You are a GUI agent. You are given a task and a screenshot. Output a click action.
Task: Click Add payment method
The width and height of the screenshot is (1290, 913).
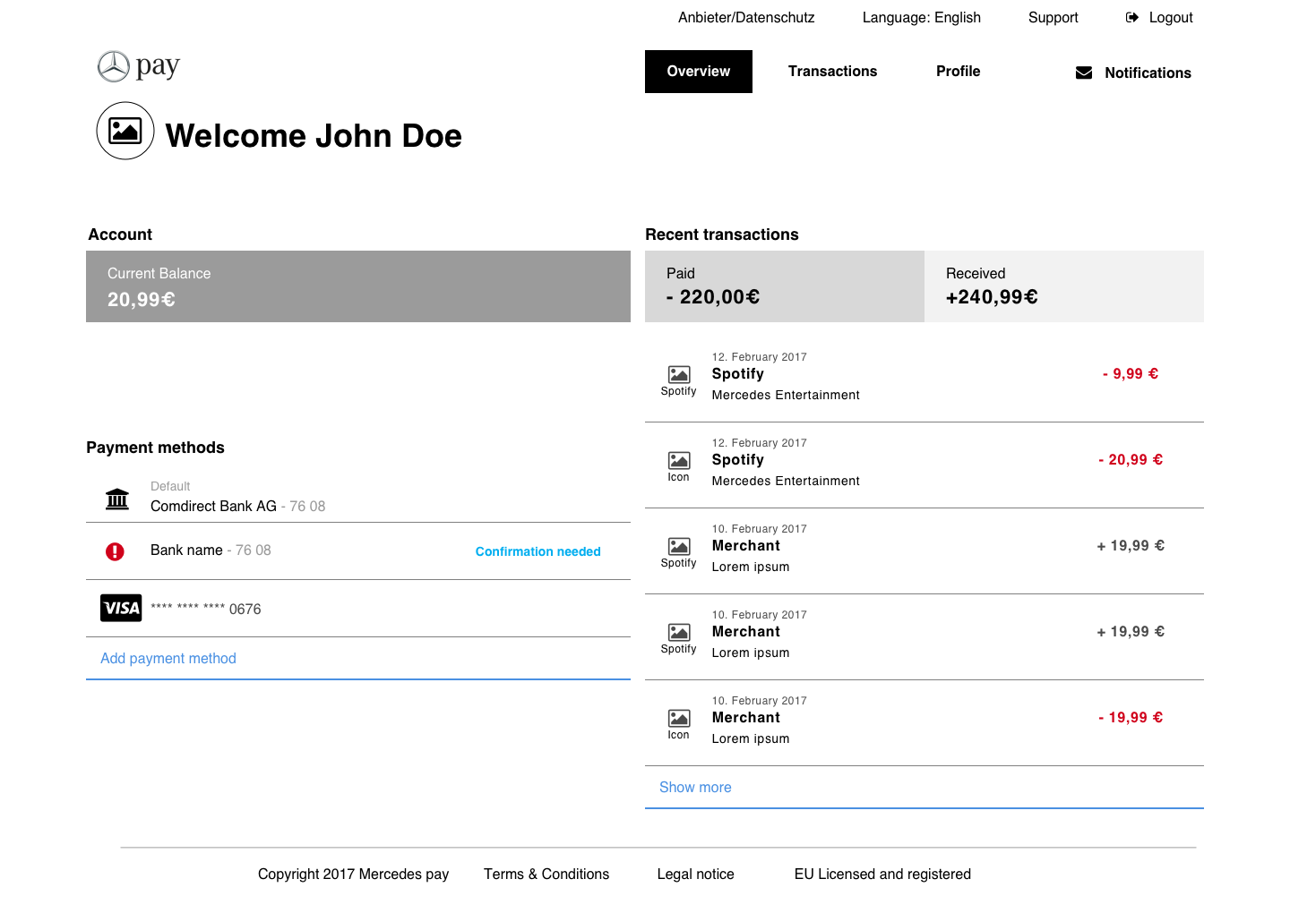[168, 659]
